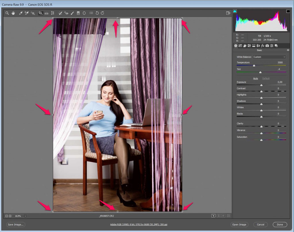Activate the Spot Removal tool
This screenshot has width=294, height=232.
click(x=60, y=13)
